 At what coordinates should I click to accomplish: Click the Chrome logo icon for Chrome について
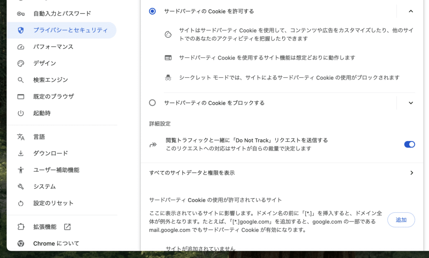[x=21, y=243]
